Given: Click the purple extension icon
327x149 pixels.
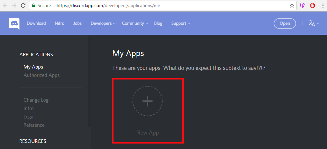Looking at the screenshot, I should [302, 6].
